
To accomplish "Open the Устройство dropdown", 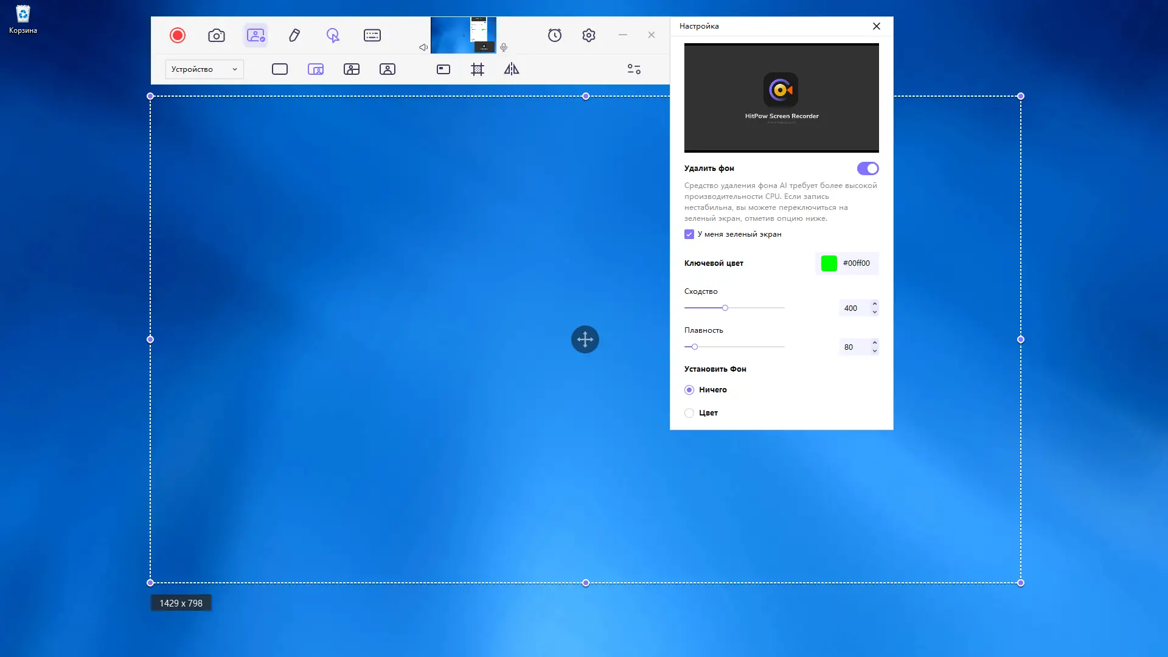I will pyautogui.click(x=204, y=69).
